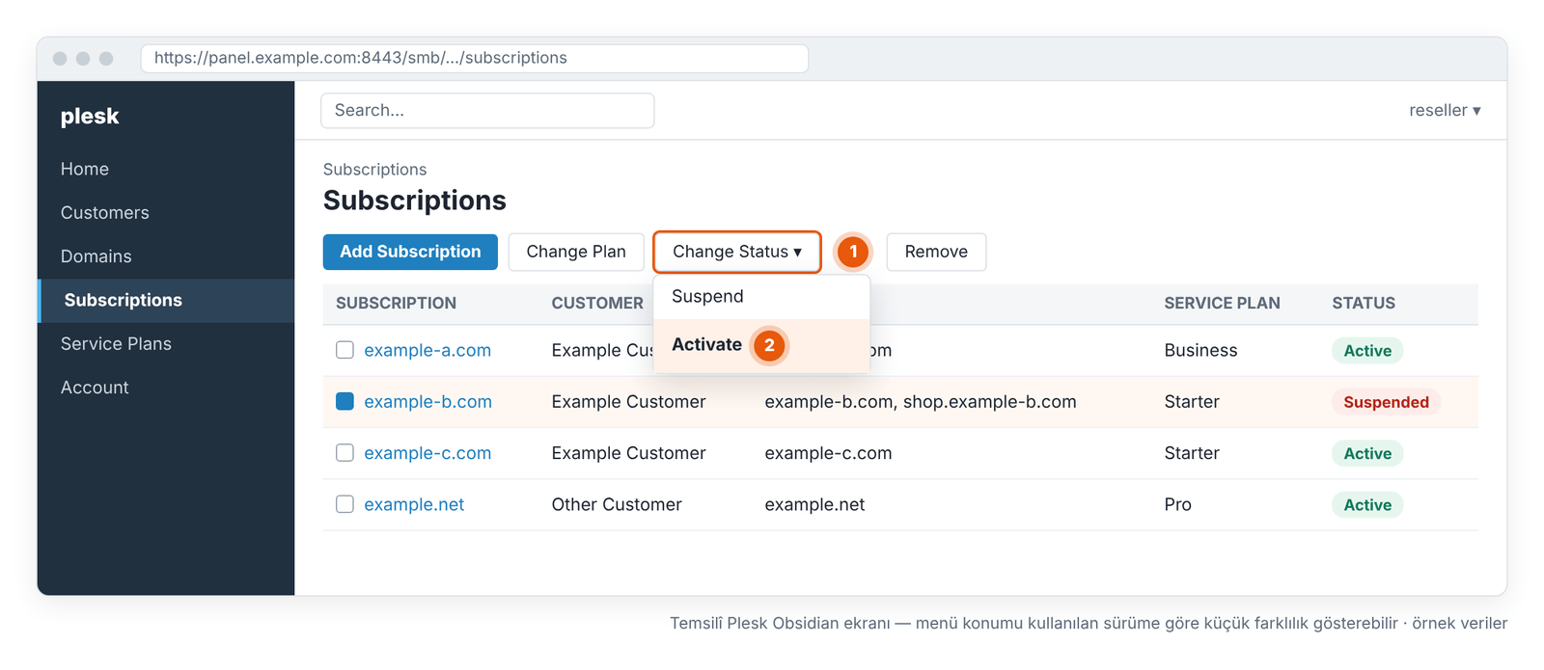The width and height of the screenshot is (1544, 670).
Task: Open the Change Status dropdown
Action: point(737,252)
